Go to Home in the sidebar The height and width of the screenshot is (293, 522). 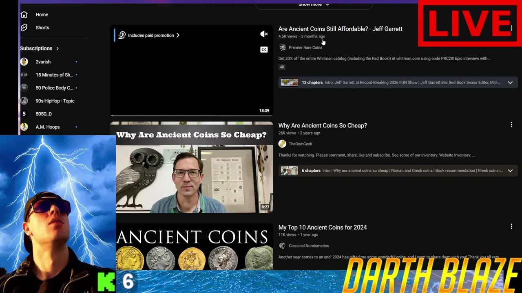pos(42,15)
